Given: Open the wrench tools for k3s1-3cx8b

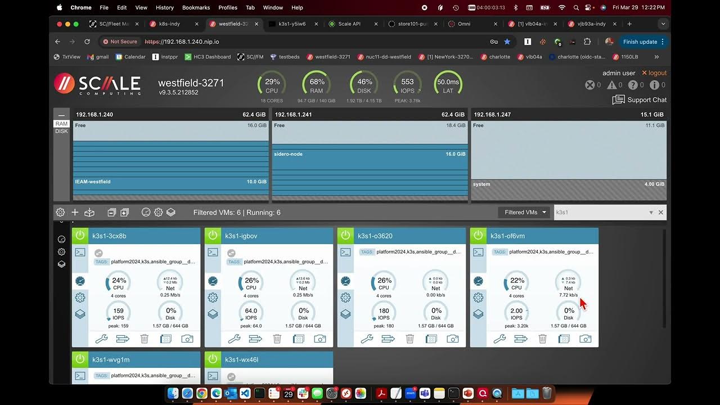Looking at the screenshot, I should (x=101, y=339).
